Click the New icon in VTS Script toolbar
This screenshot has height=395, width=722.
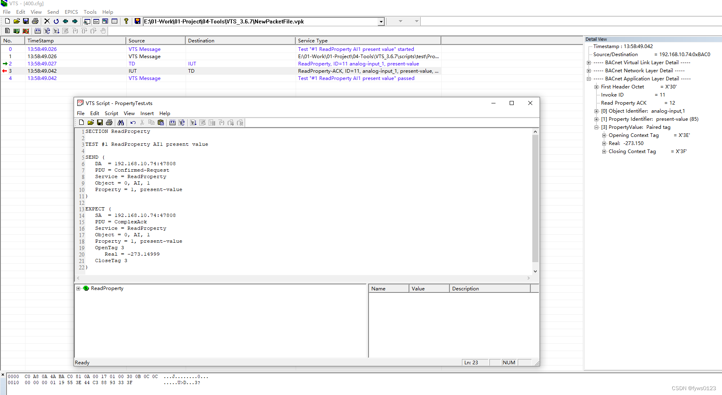[x=81, y=122]
